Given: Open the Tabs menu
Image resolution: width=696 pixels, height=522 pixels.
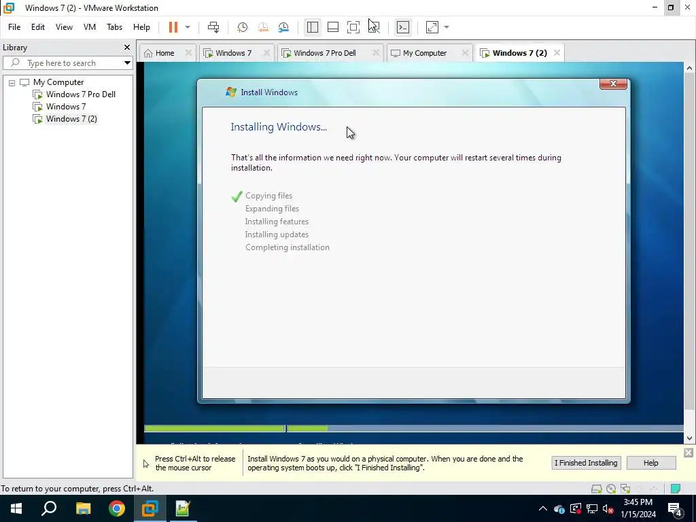Looking at the screenshot, I should pos(114,27).
